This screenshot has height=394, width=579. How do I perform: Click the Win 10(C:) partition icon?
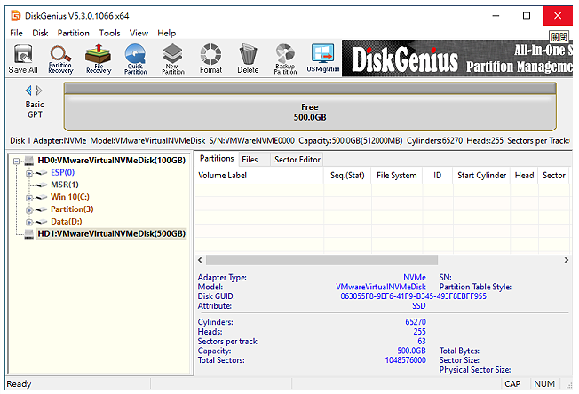pyautogui.click(x=42, y=197)
